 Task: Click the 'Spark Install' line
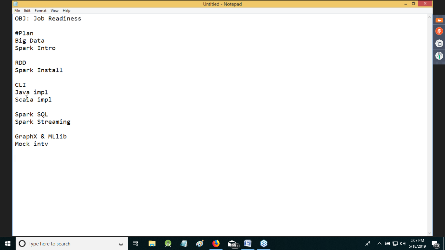click(x=39, y=70)
